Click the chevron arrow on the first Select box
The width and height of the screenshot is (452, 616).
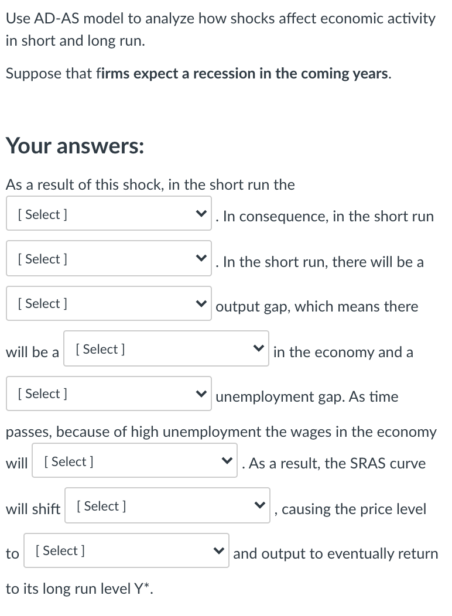pos(201,213)
